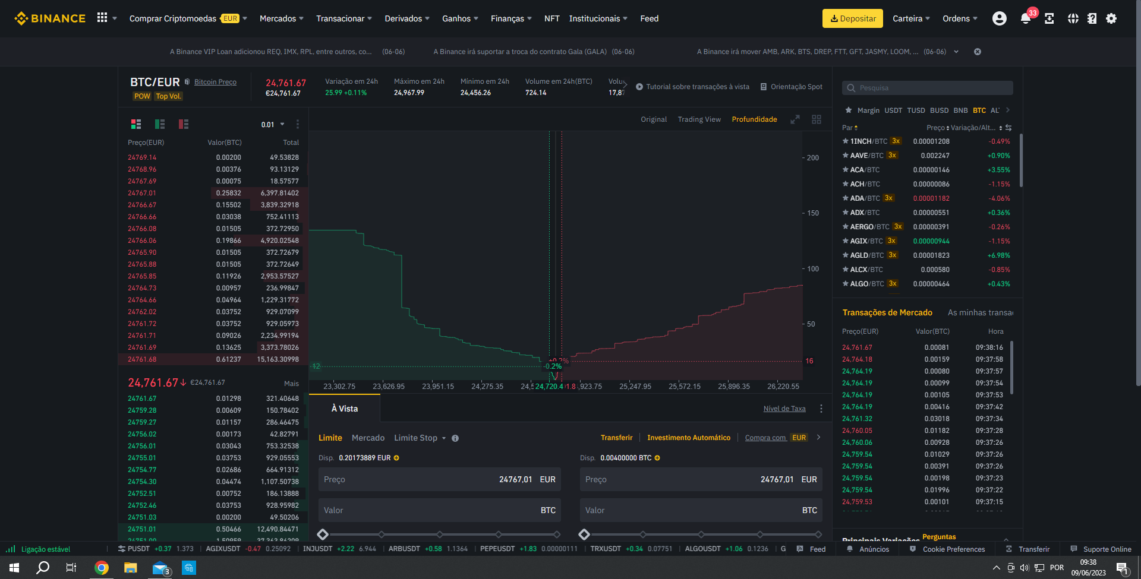Open the Mercados dropdown menu
The image size is (1141, 579).
(x=282, y=18)
